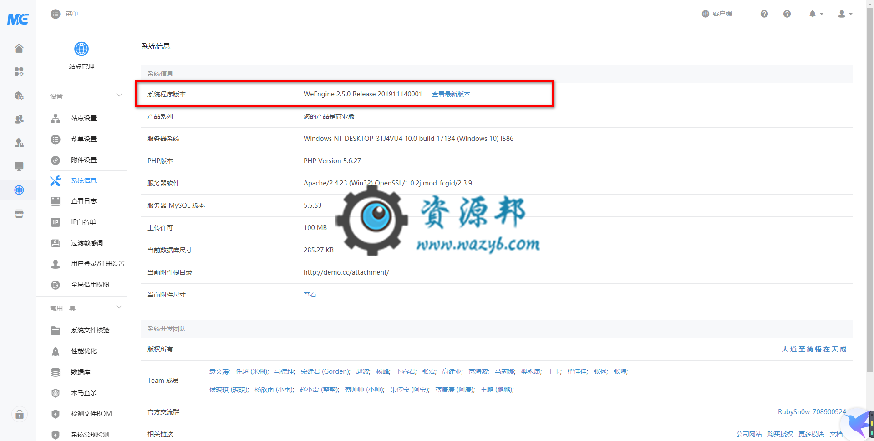
Task: Open the users icon in left rail
Action: (19, 119)
